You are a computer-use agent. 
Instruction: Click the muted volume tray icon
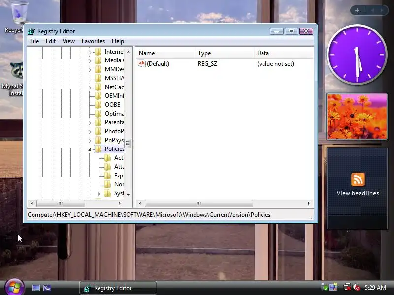[356, 287]
